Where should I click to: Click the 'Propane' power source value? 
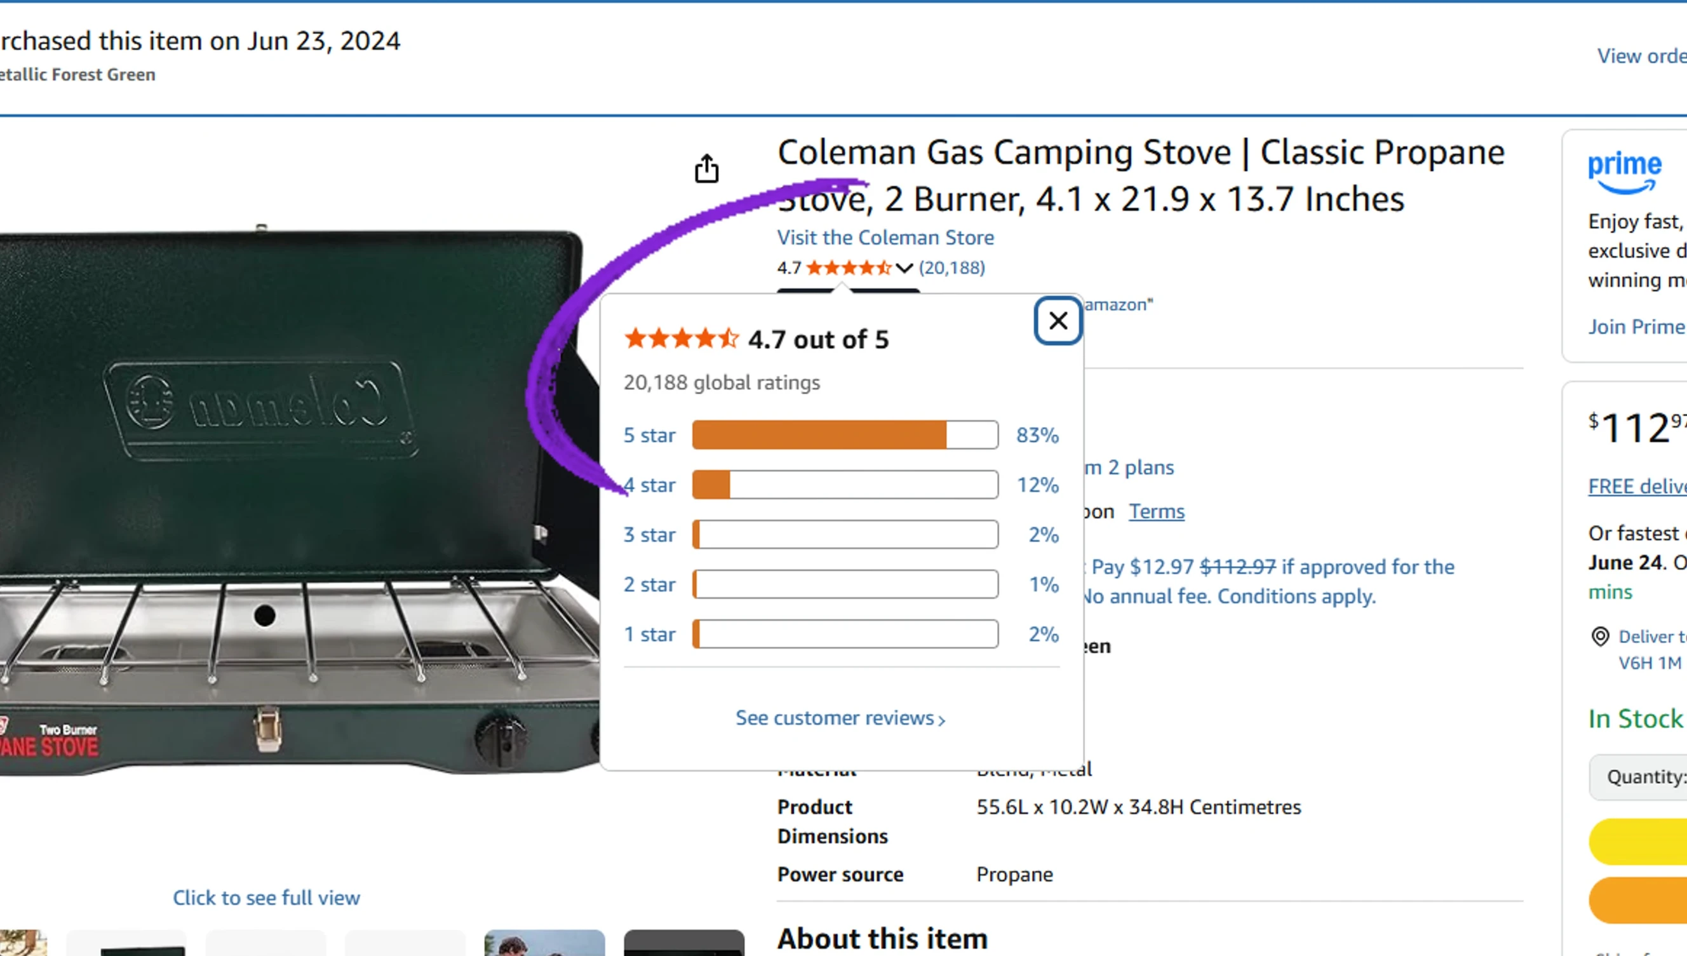[1015, 875]
